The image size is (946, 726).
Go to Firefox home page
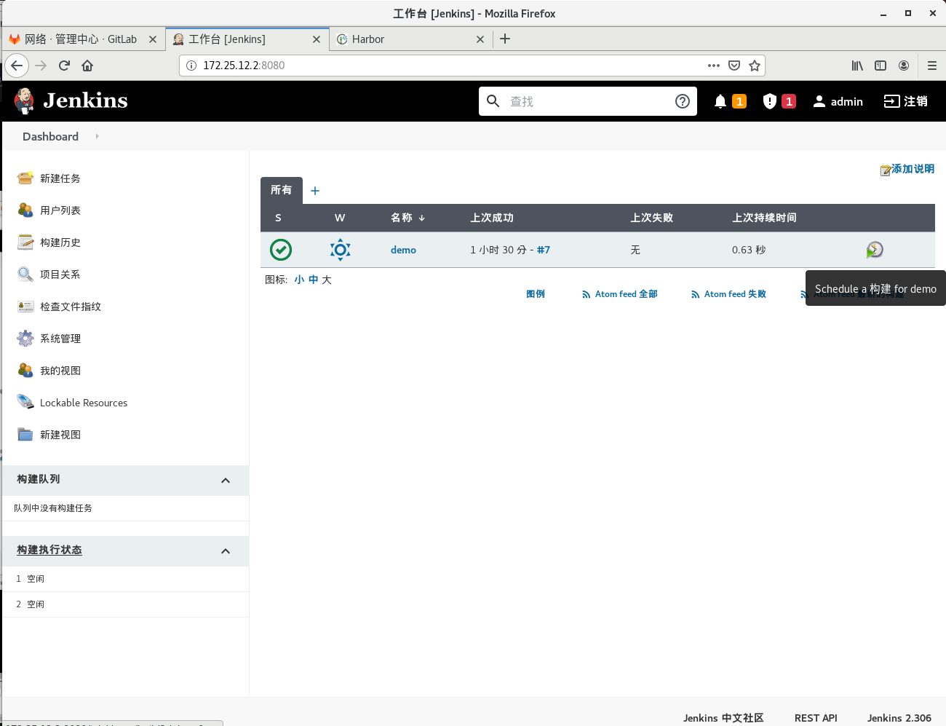pyautogui.click(x=87, y=66)
